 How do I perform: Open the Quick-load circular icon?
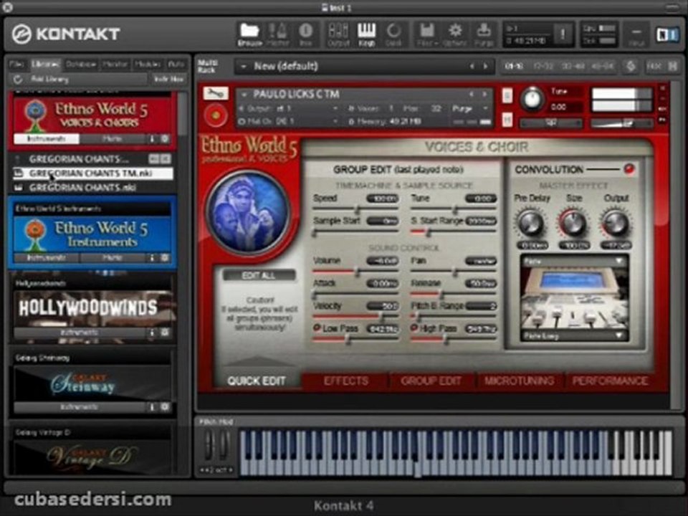coord(393,34)
